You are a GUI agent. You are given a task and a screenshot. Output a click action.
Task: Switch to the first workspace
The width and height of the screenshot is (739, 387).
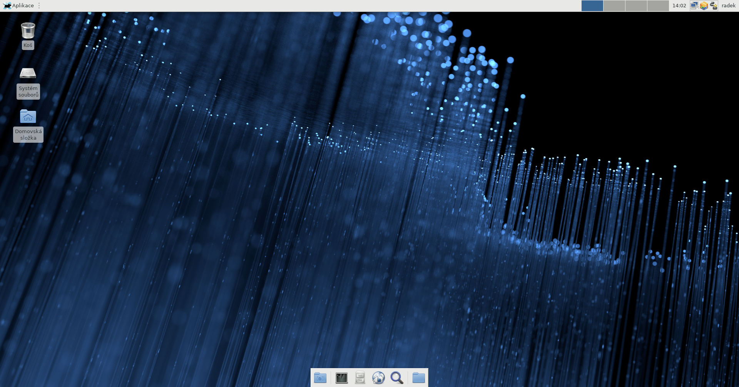[592, 6]
